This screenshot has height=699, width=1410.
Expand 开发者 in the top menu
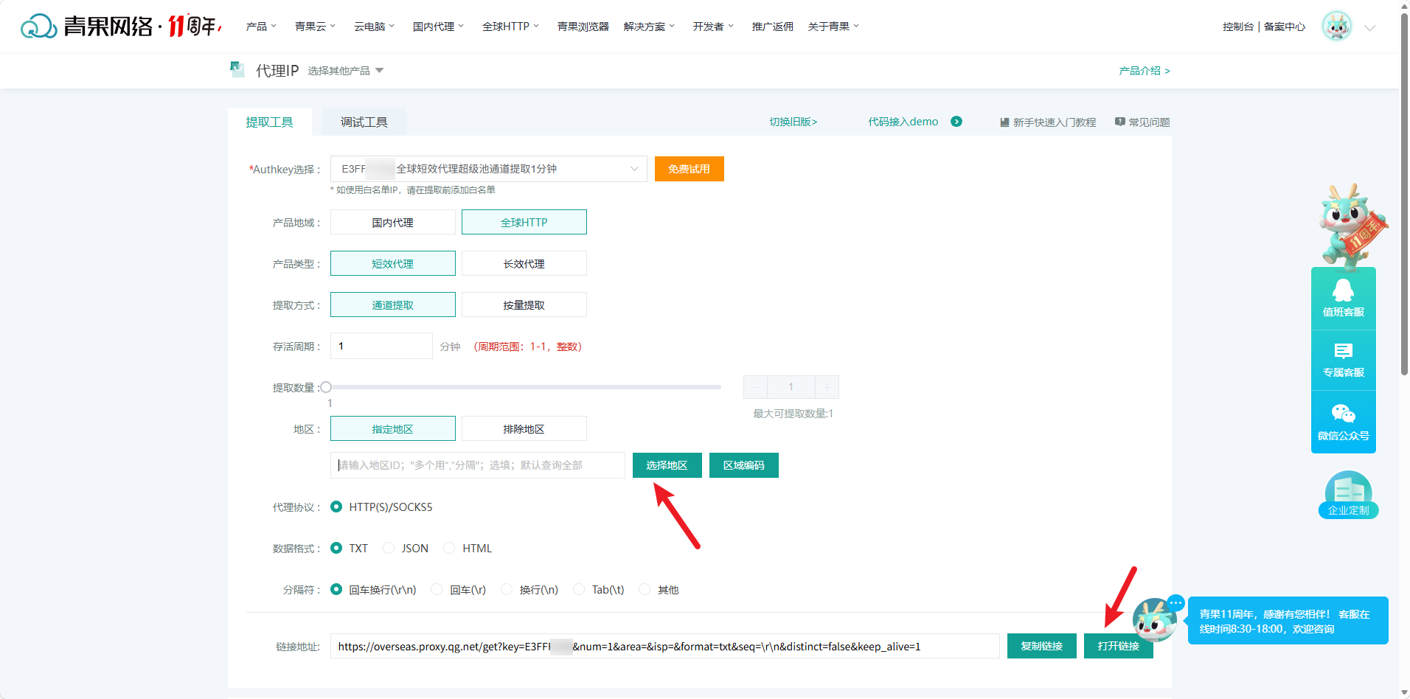pos(713,27)
